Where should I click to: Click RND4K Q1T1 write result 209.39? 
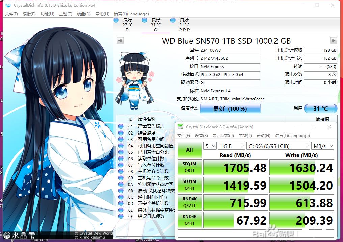point(302,220)
